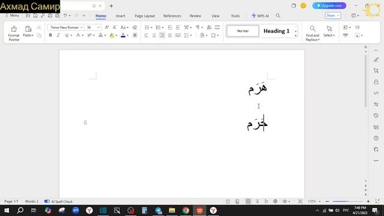Toggle AI Spell Check switch
Screen dimensions: 384x216
pyautogui.click(x=47, y=202)
